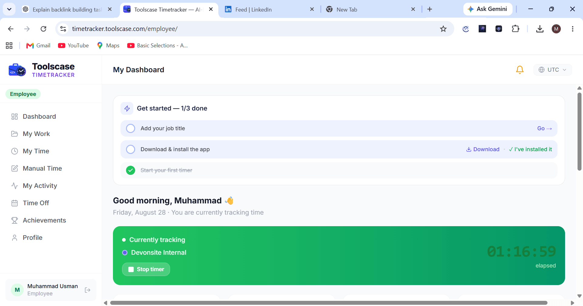Go to My Time section

pyautogui.click(x=36, y=151)
